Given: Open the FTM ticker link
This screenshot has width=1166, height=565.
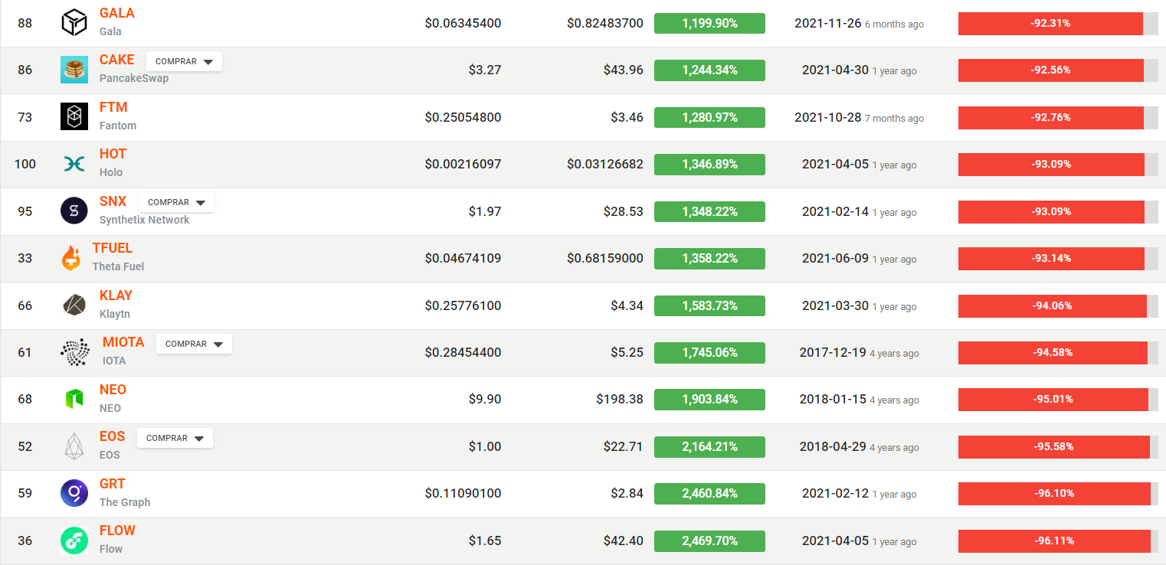Looking at the screenshot, I should pyautogui.click(x=113, y=107).
